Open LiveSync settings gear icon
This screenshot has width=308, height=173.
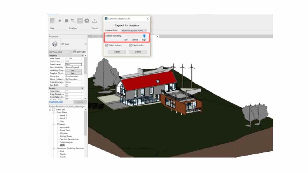[87, 21]
